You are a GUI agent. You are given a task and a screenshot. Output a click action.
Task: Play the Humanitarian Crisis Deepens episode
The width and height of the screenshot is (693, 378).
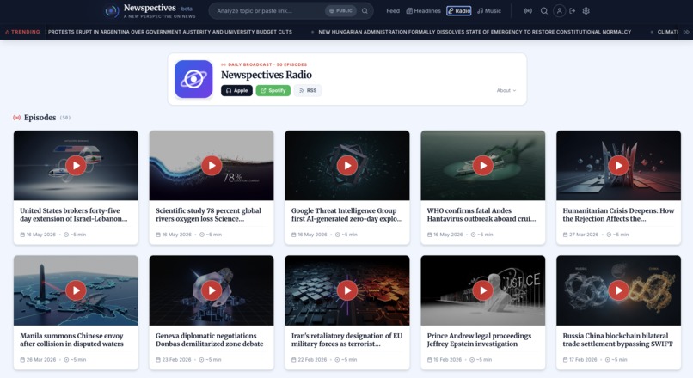(619, 166)
